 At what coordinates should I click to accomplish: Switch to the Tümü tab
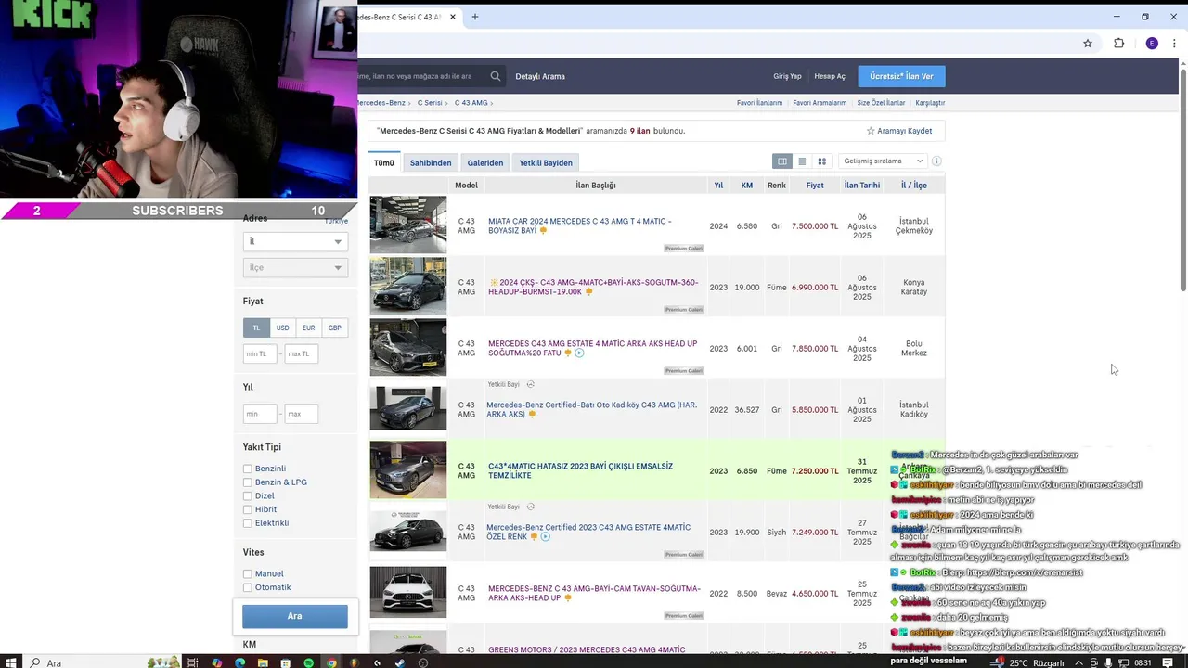(x=384, y=162)
